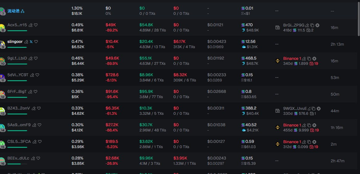
Task: Open Binance 1 source in row 10
Action: point(292,59)
